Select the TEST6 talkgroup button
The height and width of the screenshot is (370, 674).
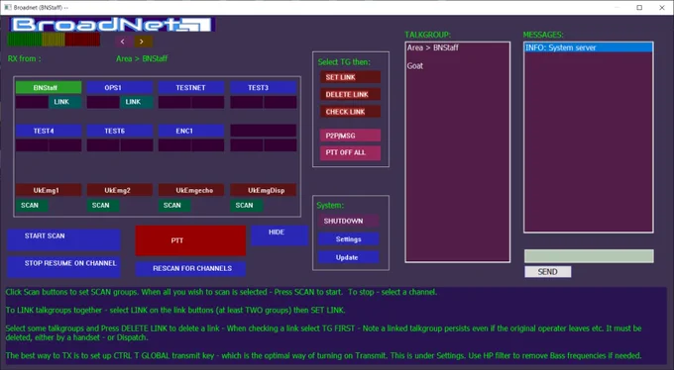point(120,131)
